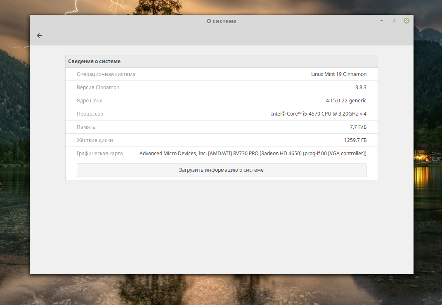
Task: Click the kernel value 4.15.0-22-generic
Action: [346, 101]
